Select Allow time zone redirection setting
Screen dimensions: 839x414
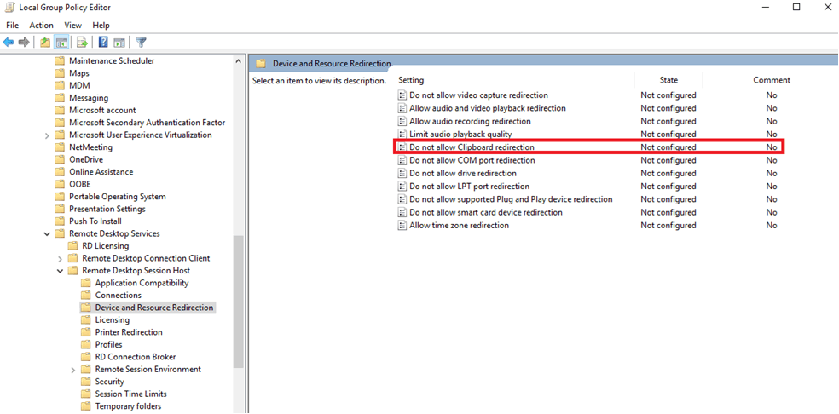[x=459, y=225]
